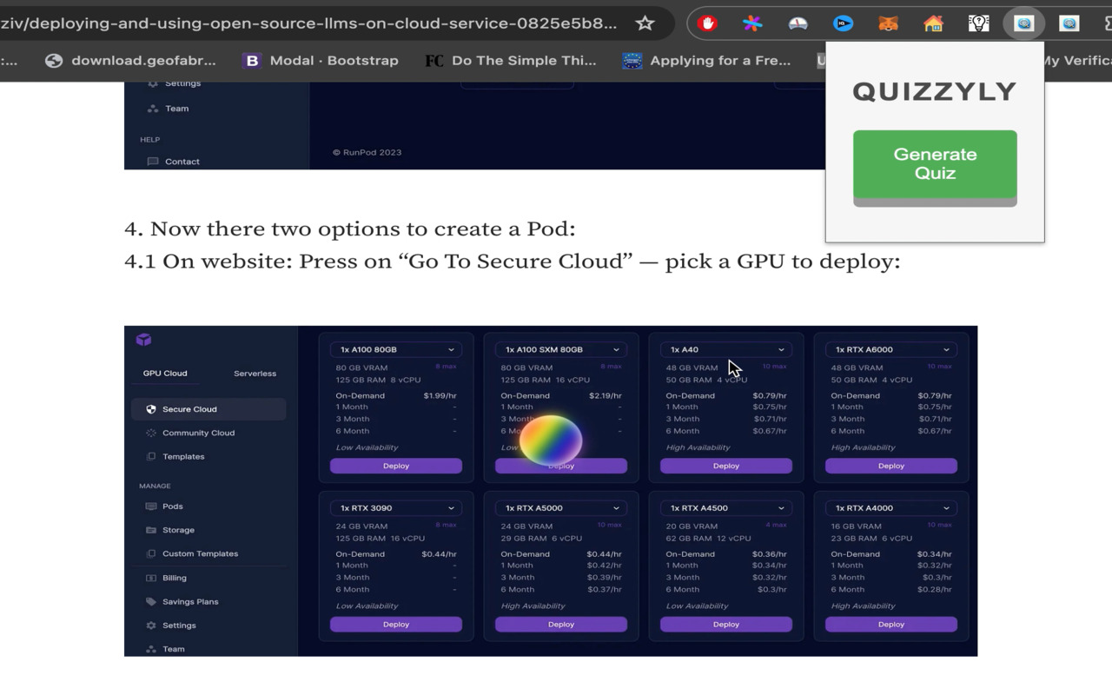Click the RunPod cube logo in the sidebar
This screenshot has width=1112, height=695.
point(144,340)
